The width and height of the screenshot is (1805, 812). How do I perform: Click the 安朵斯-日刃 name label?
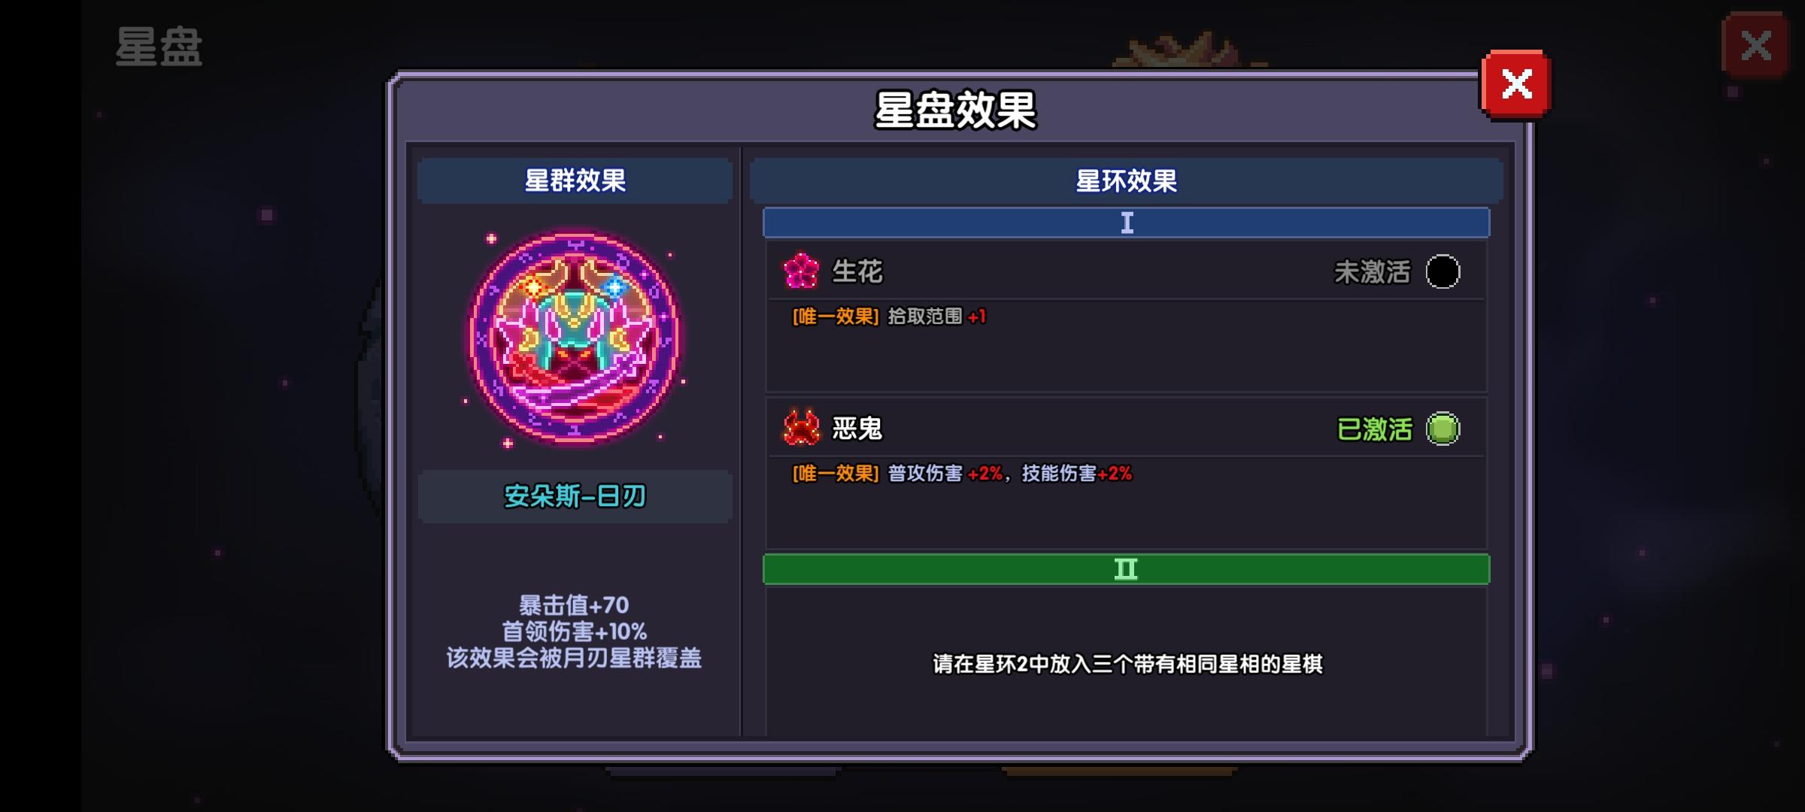coord(575,496)
